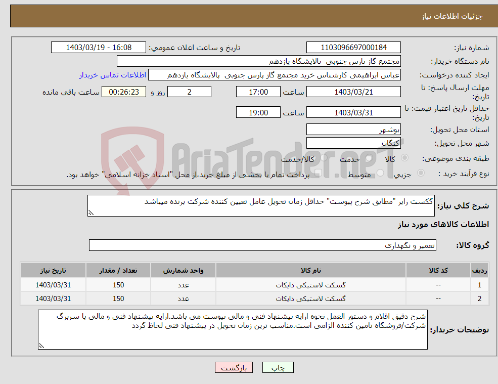Click the تاریخ نیاز column header

53,270
